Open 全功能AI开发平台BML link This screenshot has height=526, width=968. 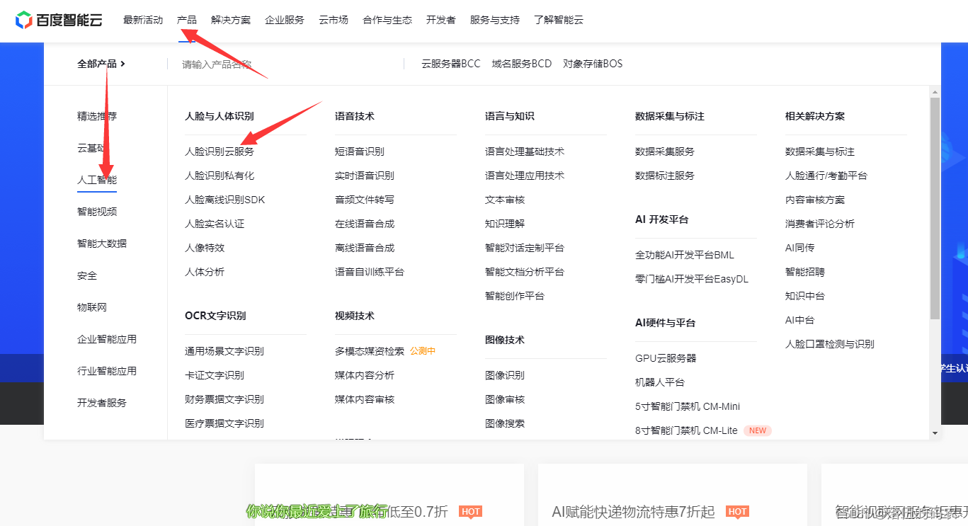(685, 255)
